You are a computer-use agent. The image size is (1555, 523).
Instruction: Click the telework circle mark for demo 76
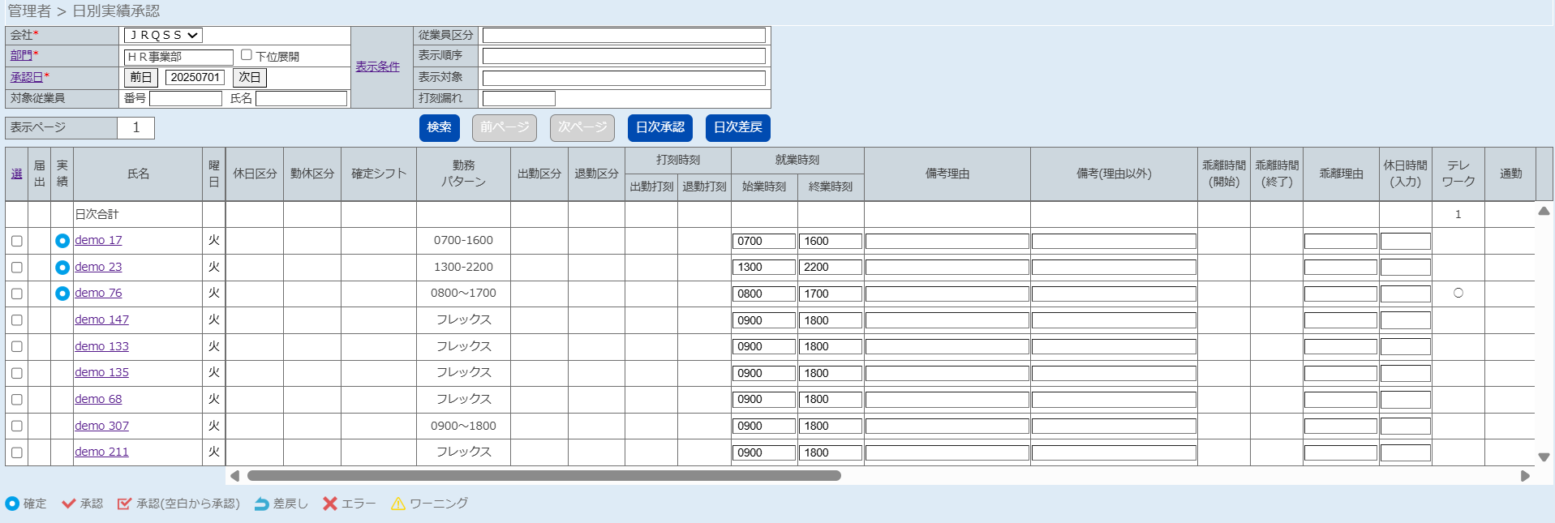point(1458,293)
